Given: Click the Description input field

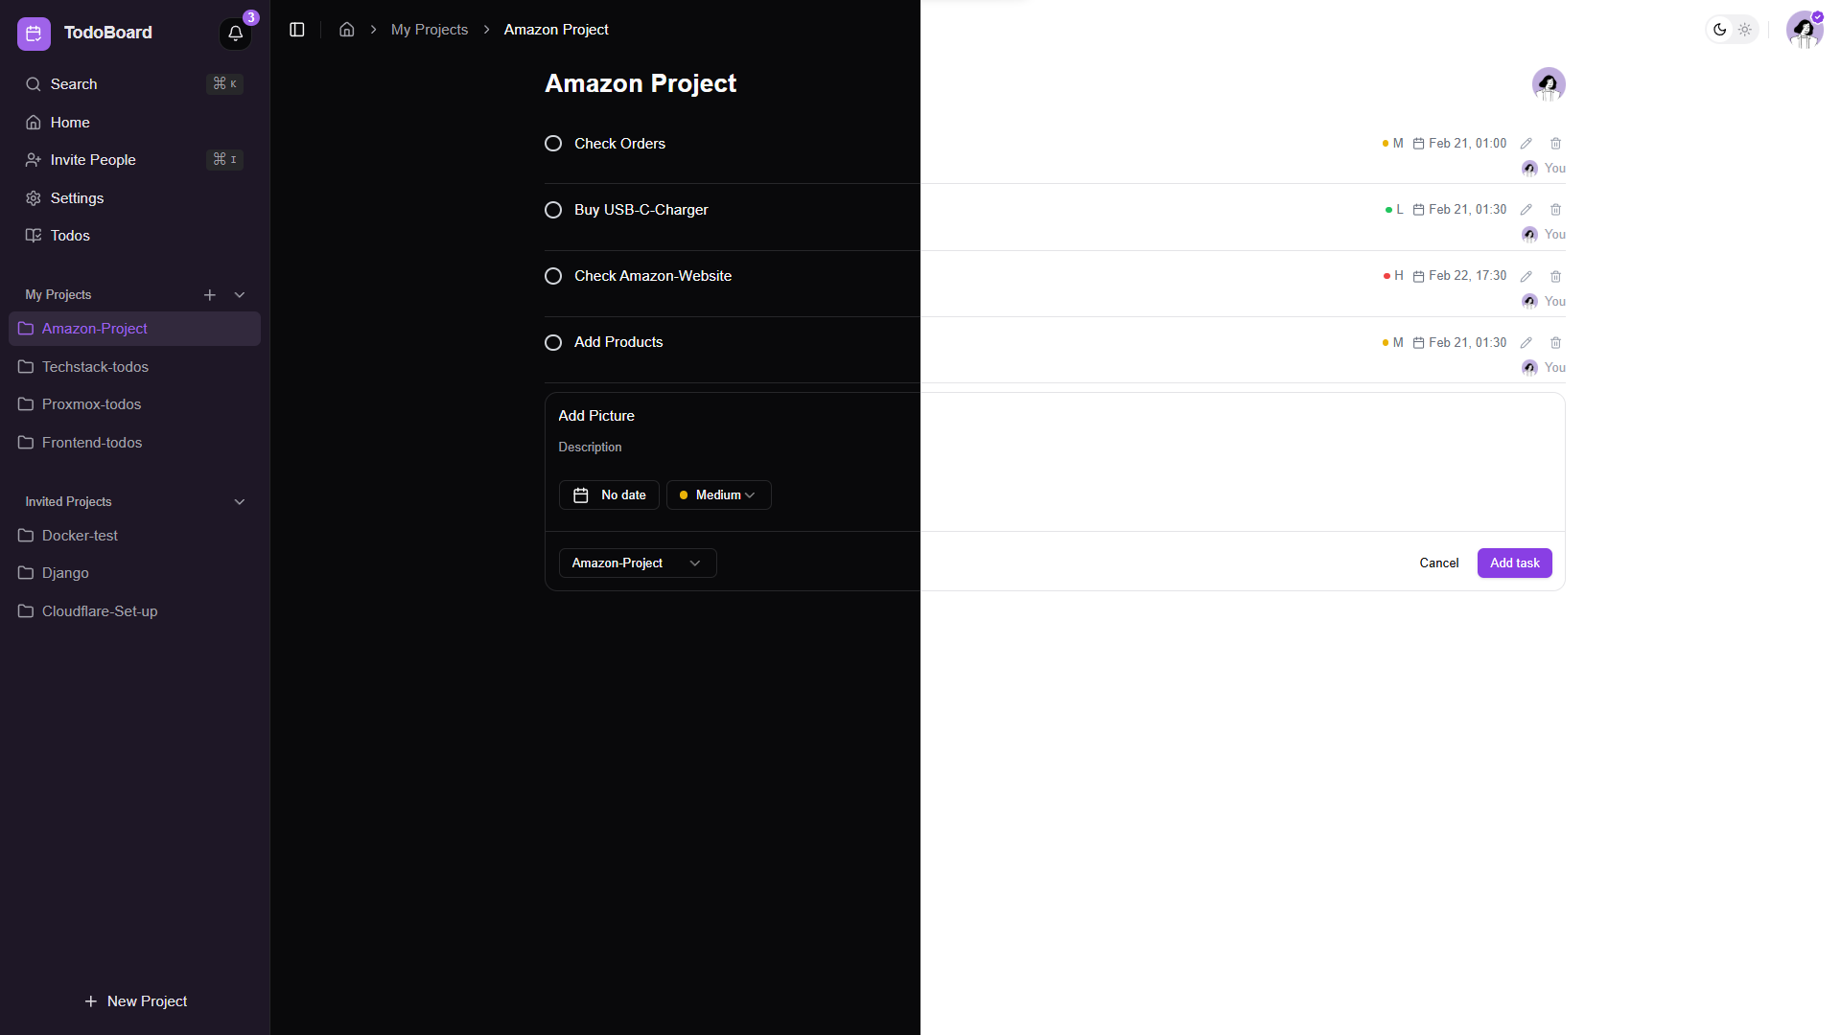Looking at the screenshot, I should [x=1055, y=448].
